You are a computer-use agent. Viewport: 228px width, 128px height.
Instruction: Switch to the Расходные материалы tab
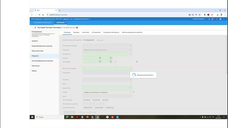tap(111, 32)
